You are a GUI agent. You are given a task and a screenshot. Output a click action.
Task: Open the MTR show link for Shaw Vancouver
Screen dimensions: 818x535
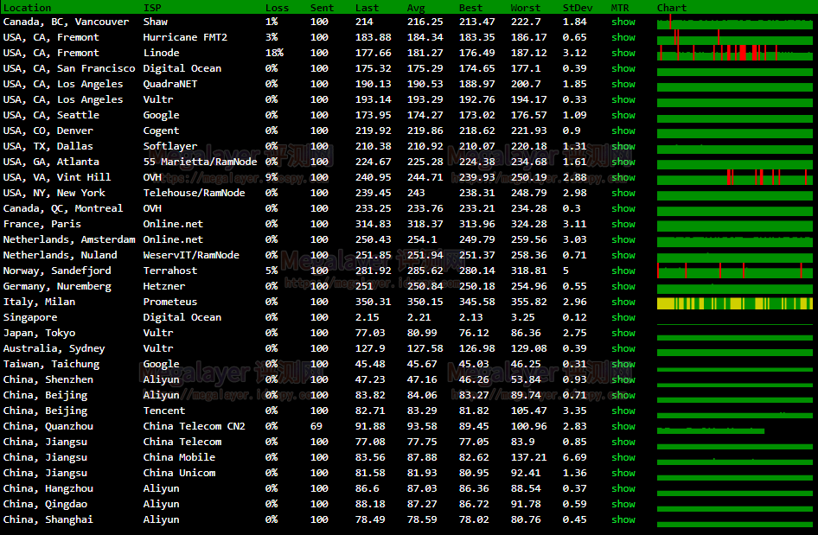click(x=623, y=22)
